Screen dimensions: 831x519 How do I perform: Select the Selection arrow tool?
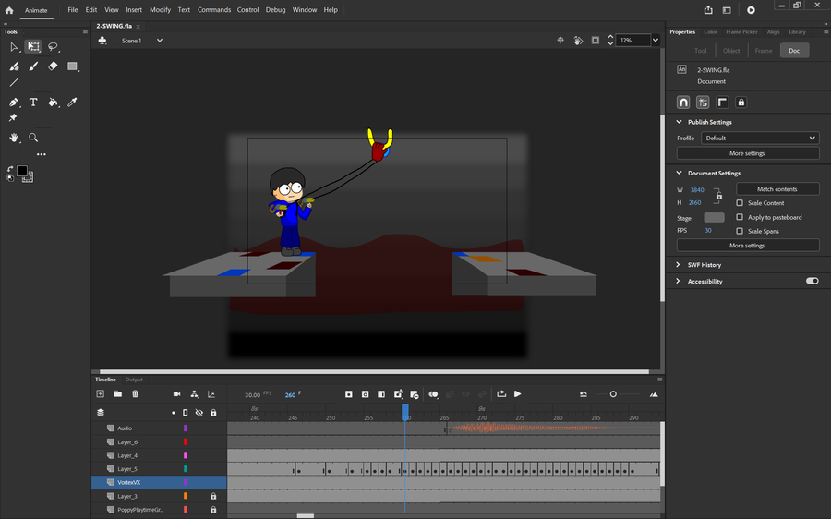[14, 47]
